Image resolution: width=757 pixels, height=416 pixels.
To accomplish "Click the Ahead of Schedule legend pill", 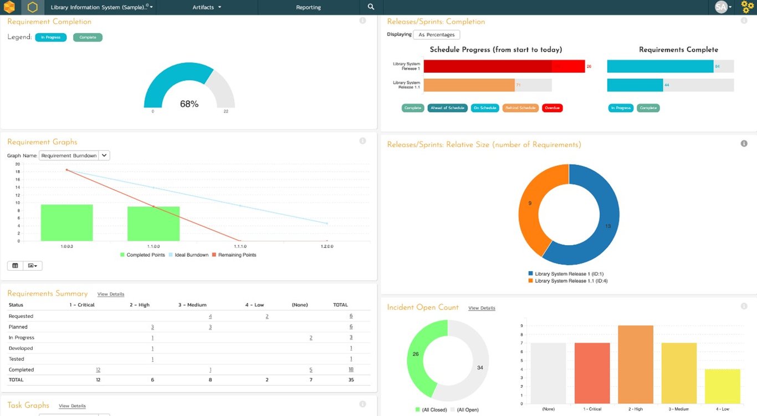I will coord(448,108).
